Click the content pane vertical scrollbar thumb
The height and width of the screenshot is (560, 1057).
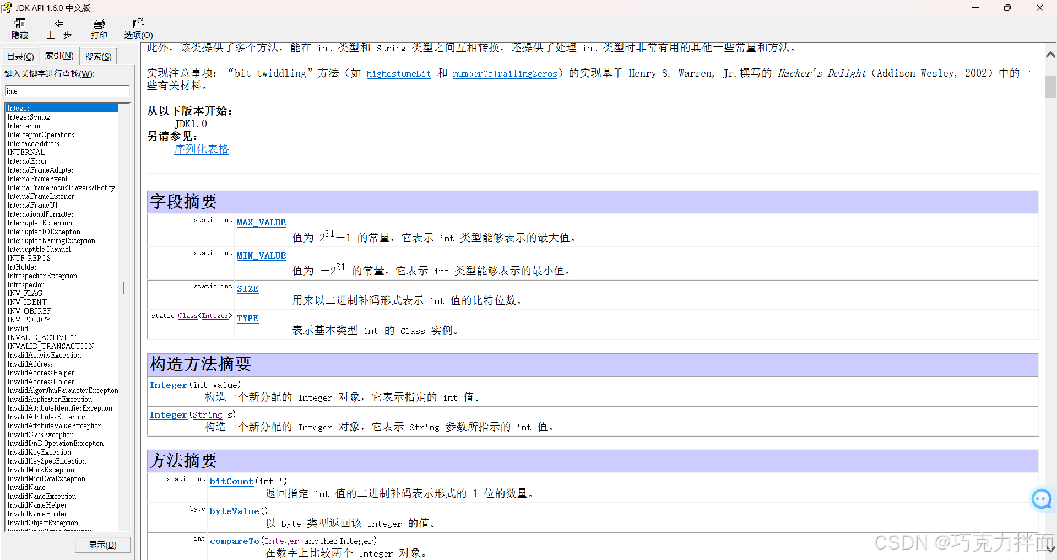(x=1050, y=87)
